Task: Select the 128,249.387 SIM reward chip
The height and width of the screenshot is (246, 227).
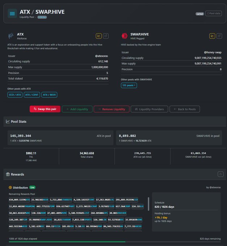Action: [18, 220]
